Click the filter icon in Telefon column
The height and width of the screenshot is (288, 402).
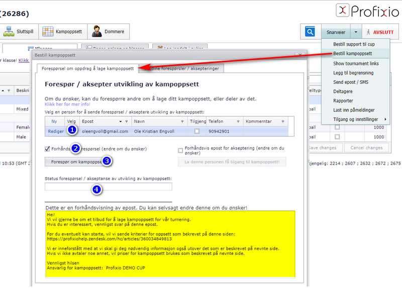[238, 121]
